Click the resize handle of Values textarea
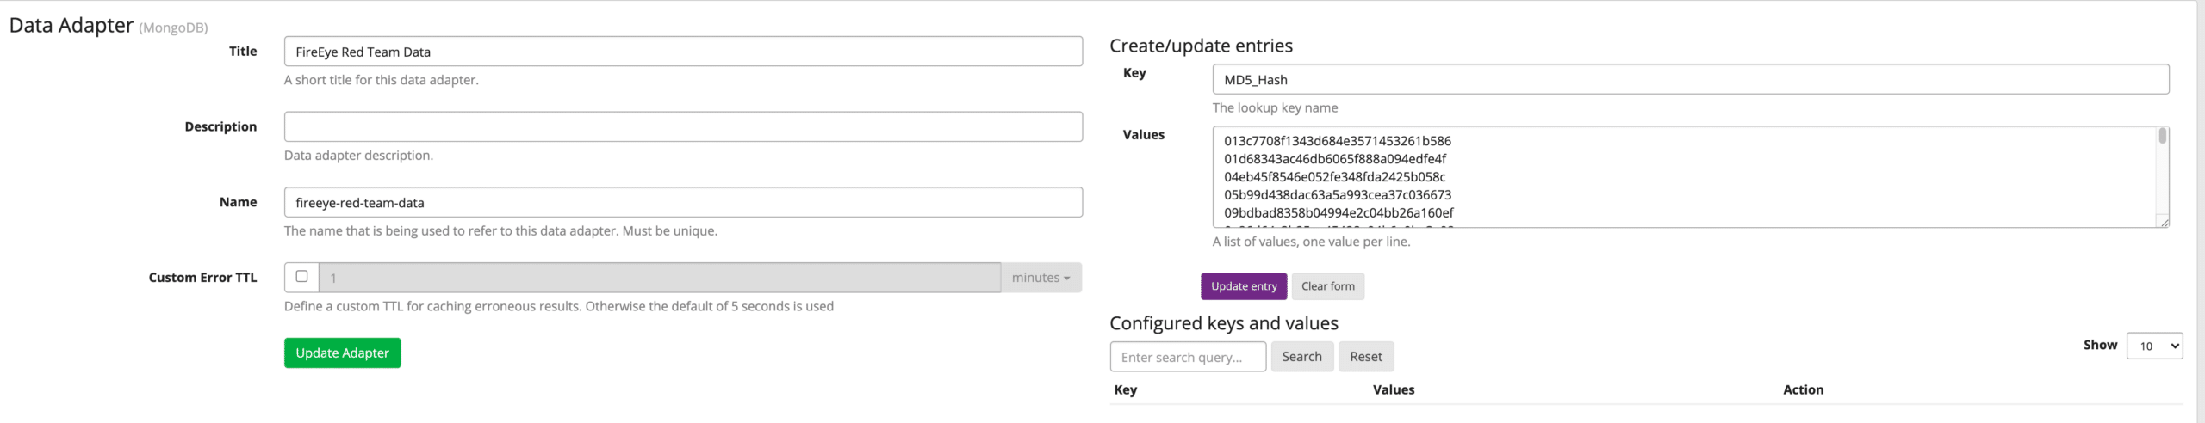 [2164, 223]
